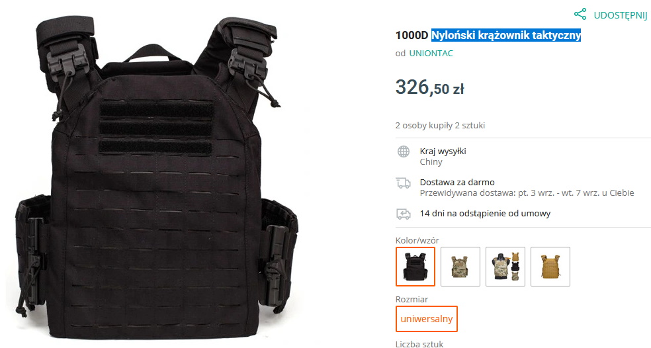Select the tan khaki vest variant
This screenshot has height=348, width=651.
[x=550, y=267]
